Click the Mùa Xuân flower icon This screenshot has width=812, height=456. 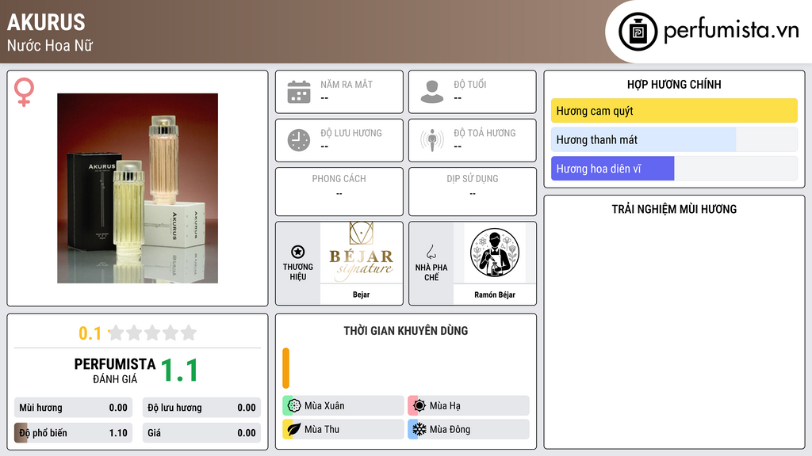coord(294,406)
